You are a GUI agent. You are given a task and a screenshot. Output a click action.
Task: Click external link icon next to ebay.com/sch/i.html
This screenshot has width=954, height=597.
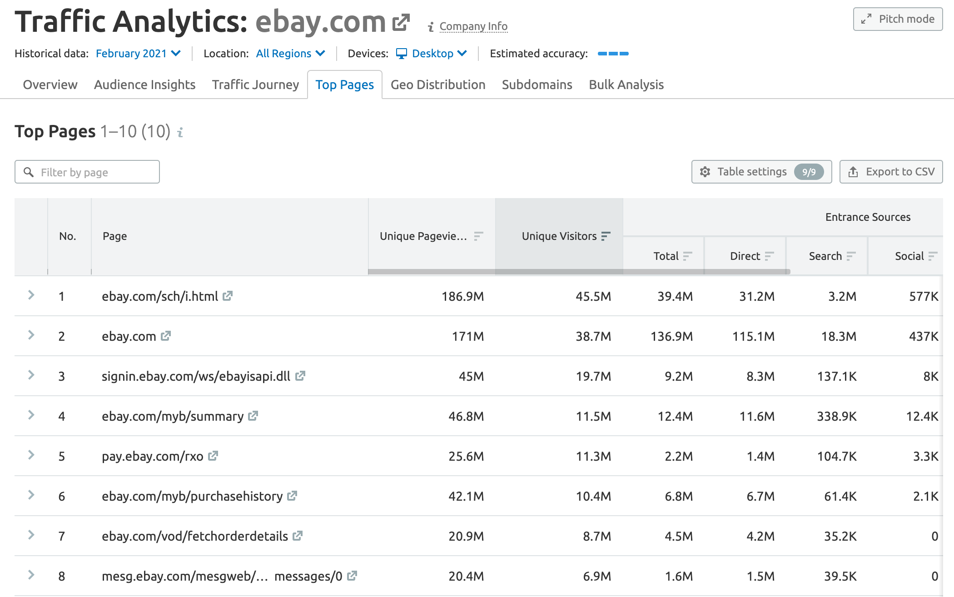(228, 296)
